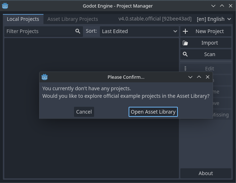
Task: Close the Project Manager window
Action: (x=231, y=6)
